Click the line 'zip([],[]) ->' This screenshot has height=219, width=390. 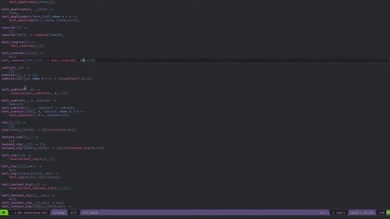coord(13,122)
